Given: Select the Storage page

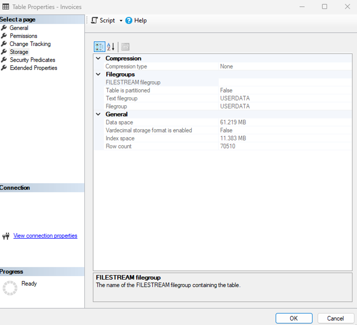Looking at the screenshot, I should pyautogui.click(x=19, y=52).
